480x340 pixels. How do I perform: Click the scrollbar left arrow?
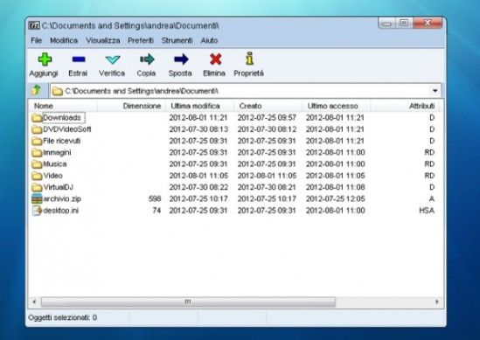click(x=34, y=302)
